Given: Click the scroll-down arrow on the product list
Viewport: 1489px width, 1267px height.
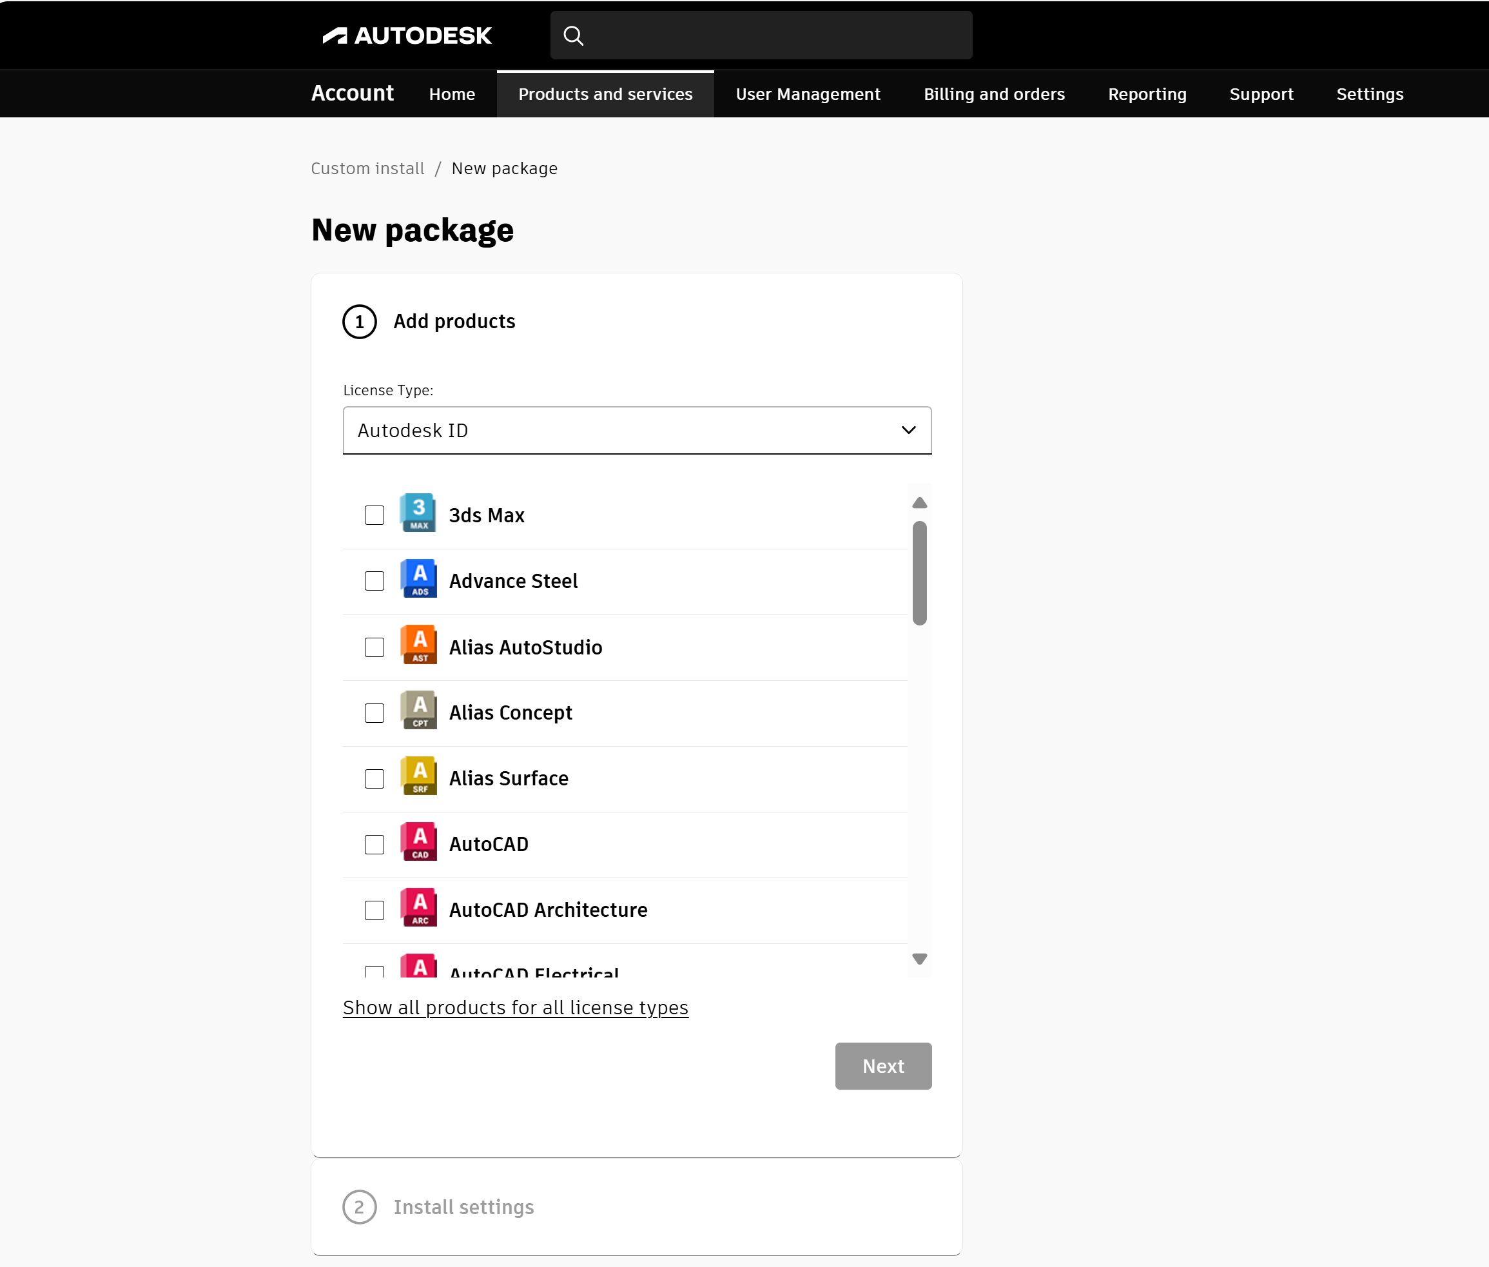Looking at the screenshot, I should coord(919,958).
